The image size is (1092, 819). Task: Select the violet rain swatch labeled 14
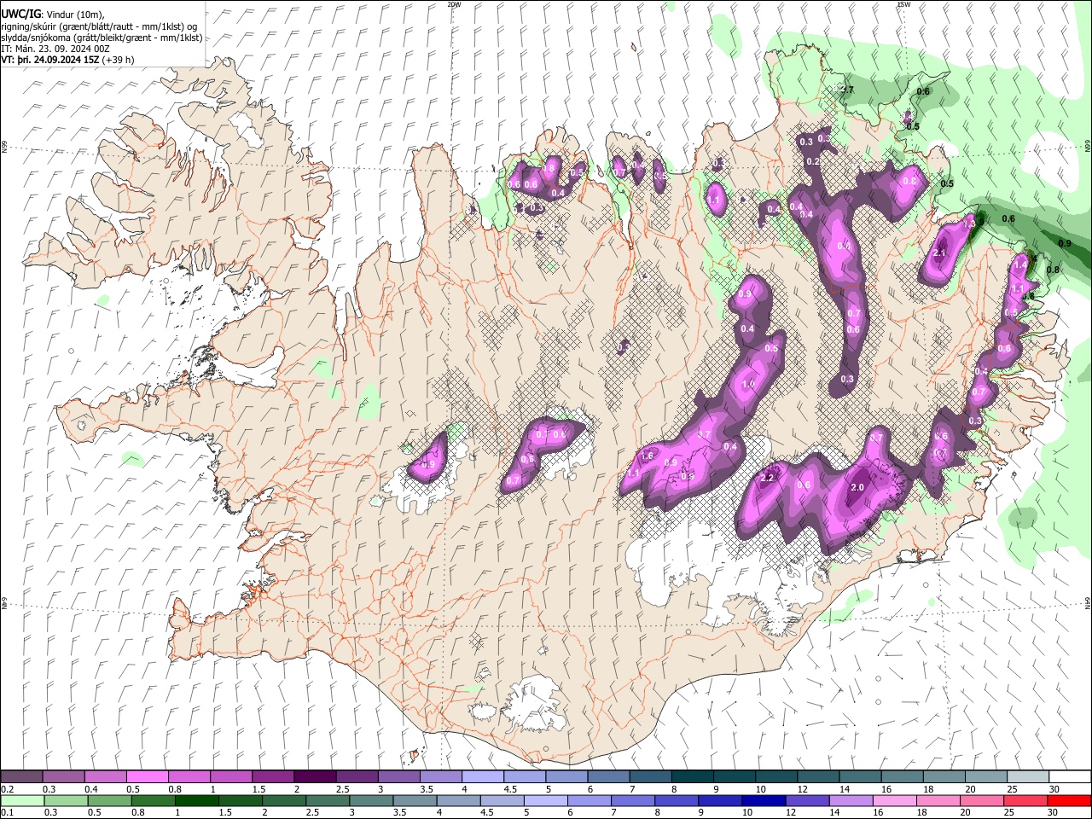(851, 800)
